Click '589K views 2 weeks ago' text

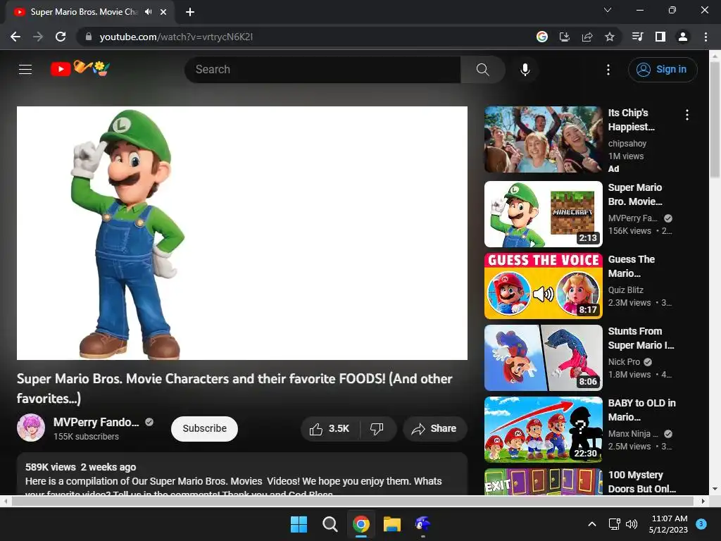click(80, 467)
